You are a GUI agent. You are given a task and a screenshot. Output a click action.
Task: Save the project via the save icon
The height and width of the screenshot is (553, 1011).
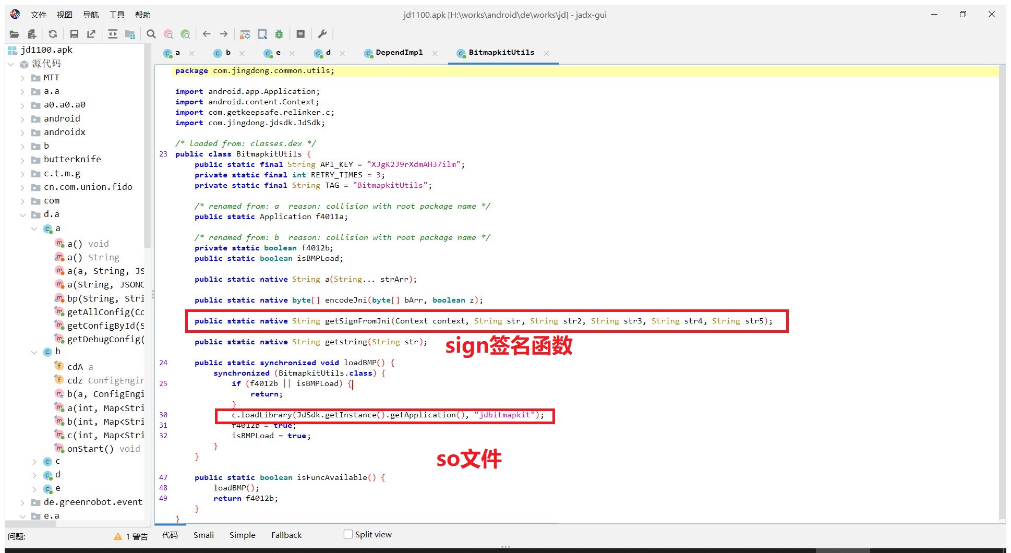click(x=74, y=34)
